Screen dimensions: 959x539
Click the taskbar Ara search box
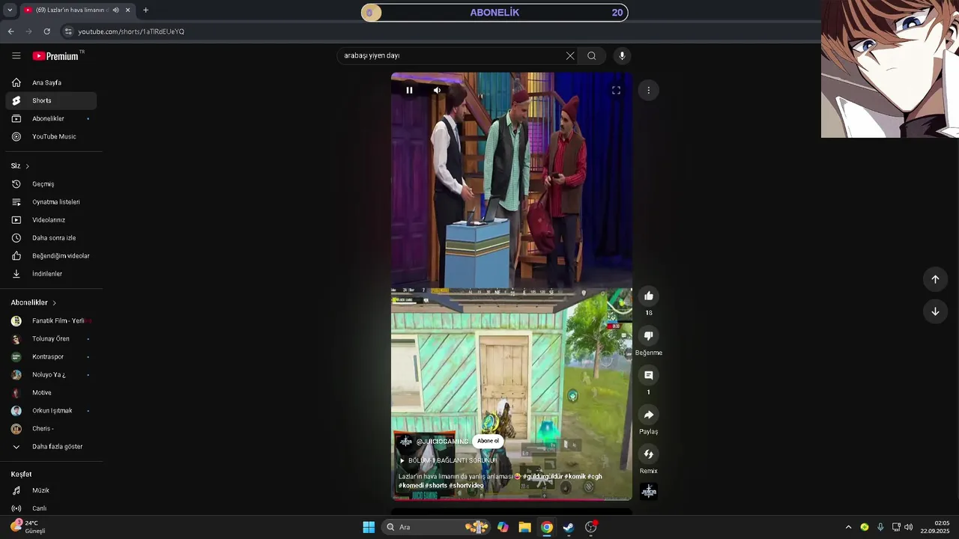pyautogui.click(x=437, y=527)
